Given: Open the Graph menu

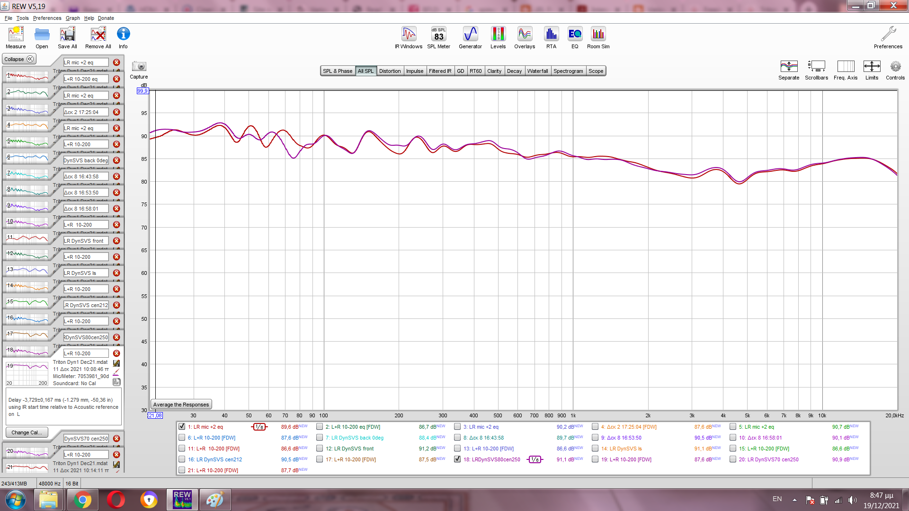Looking at the screenshot, I should tap(72, 18).
